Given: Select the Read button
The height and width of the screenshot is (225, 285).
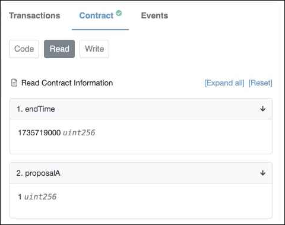Looking at the screenshot, I should 59,49.
